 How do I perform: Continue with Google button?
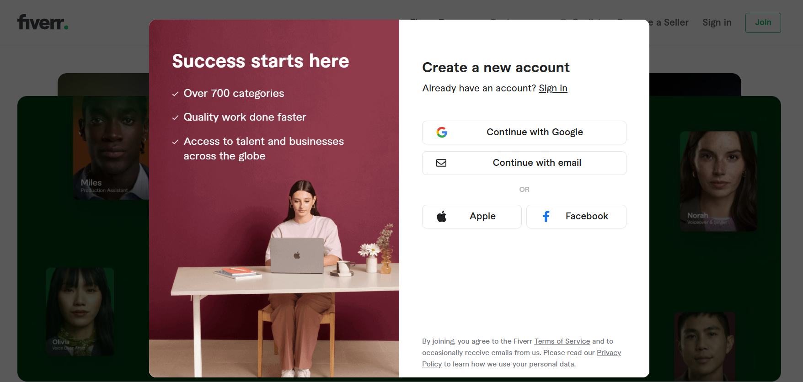pos(524,133)
